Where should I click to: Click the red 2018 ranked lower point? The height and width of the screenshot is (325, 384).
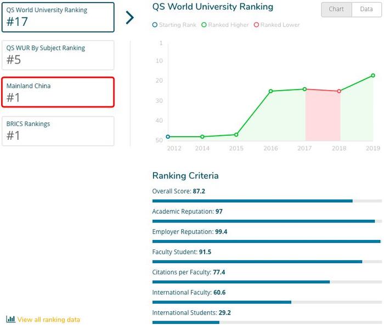click(339, 91)
